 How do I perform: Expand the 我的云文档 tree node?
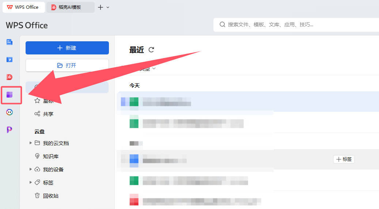[30, 143]
